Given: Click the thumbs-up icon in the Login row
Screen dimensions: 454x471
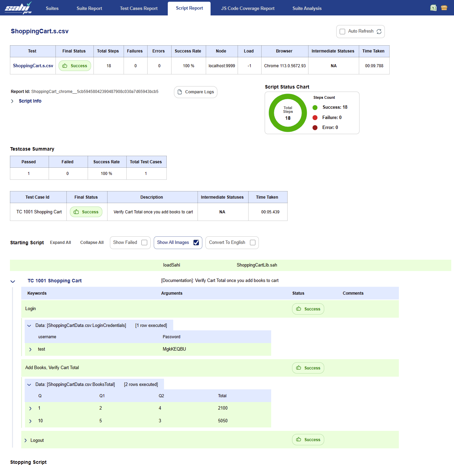Looking at the screenshot, I should [299, 309].
